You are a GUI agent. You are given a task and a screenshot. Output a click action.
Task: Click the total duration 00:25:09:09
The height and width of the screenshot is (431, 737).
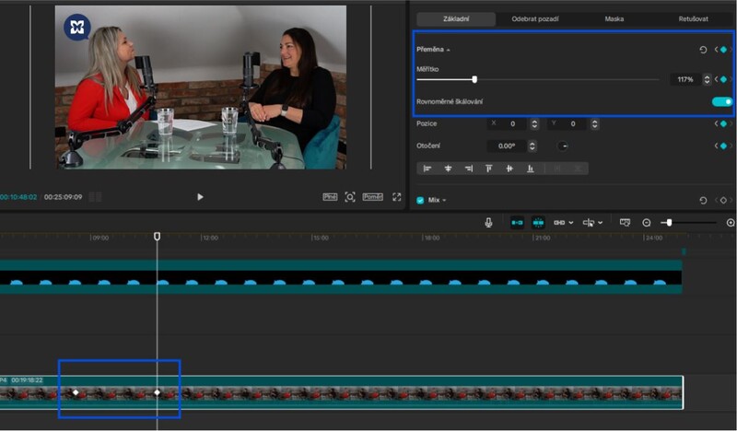(63, 197)
